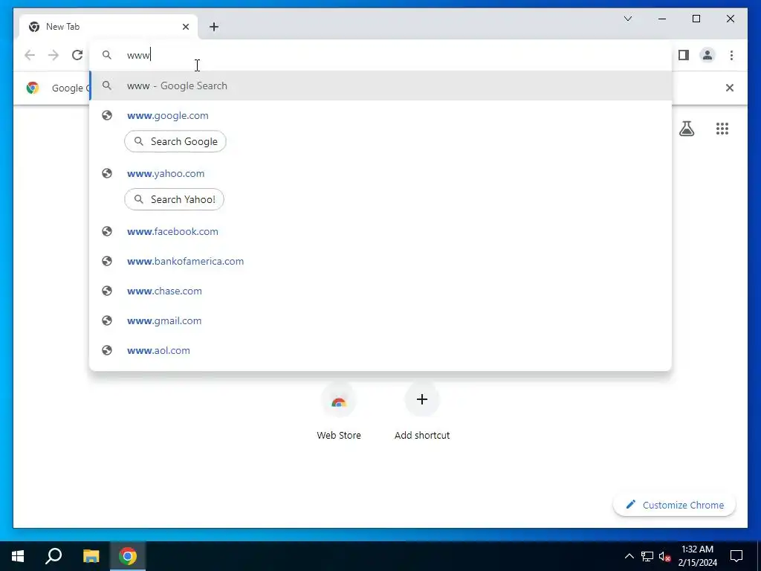
Task: Click the network tray icon
Action: click(x=647, y=556)
